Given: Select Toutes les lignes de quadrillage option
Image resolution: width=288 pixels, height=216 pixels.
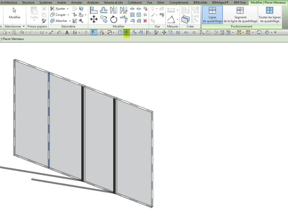Looking at the screenshot, I should click(x=269, y=15).
